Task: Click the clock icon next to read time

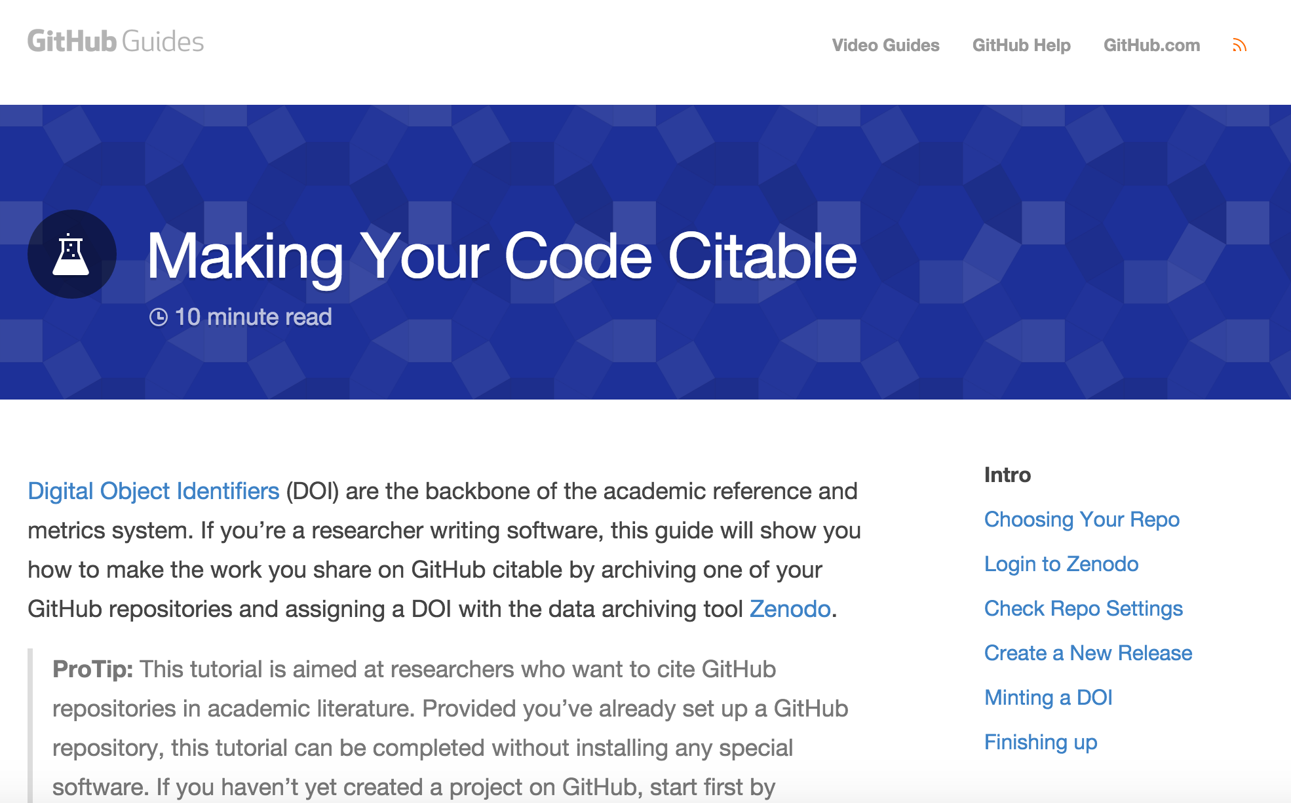Action: (x=157, y=316)
